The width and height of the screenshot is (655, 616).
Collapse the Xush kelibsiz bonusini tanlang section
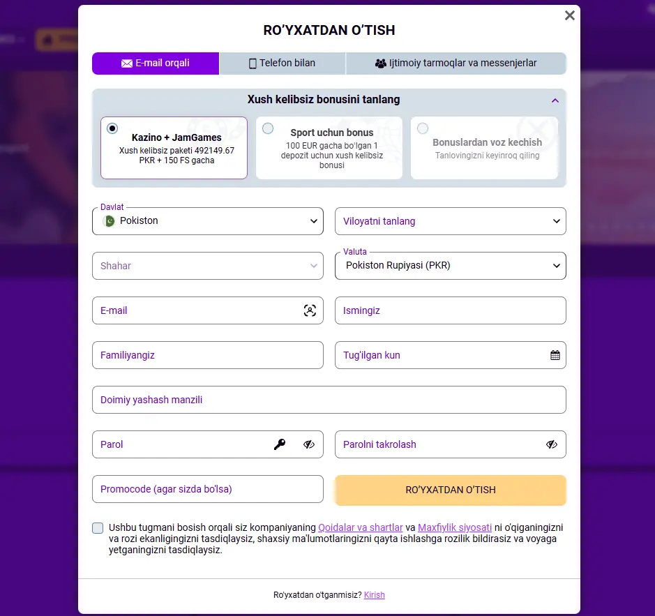(x=555, y=100)
